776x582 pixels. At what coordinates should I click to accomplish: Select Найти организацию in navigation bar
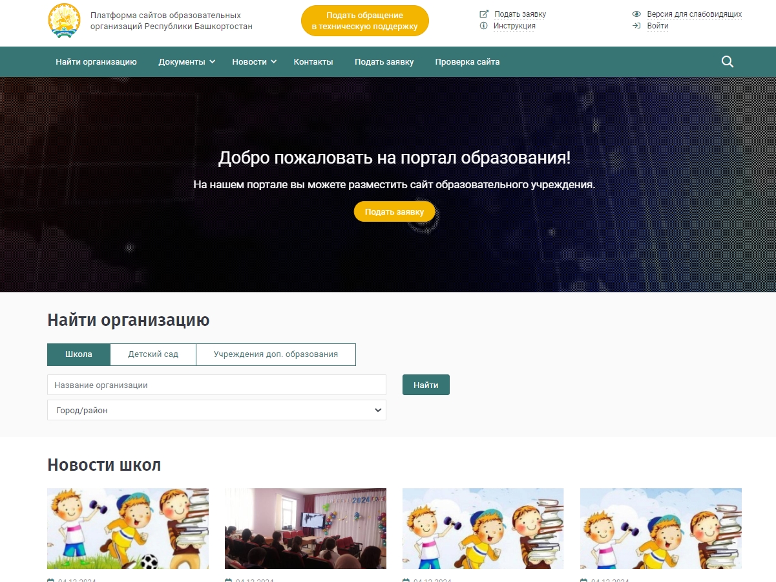(x=96, y=61)
